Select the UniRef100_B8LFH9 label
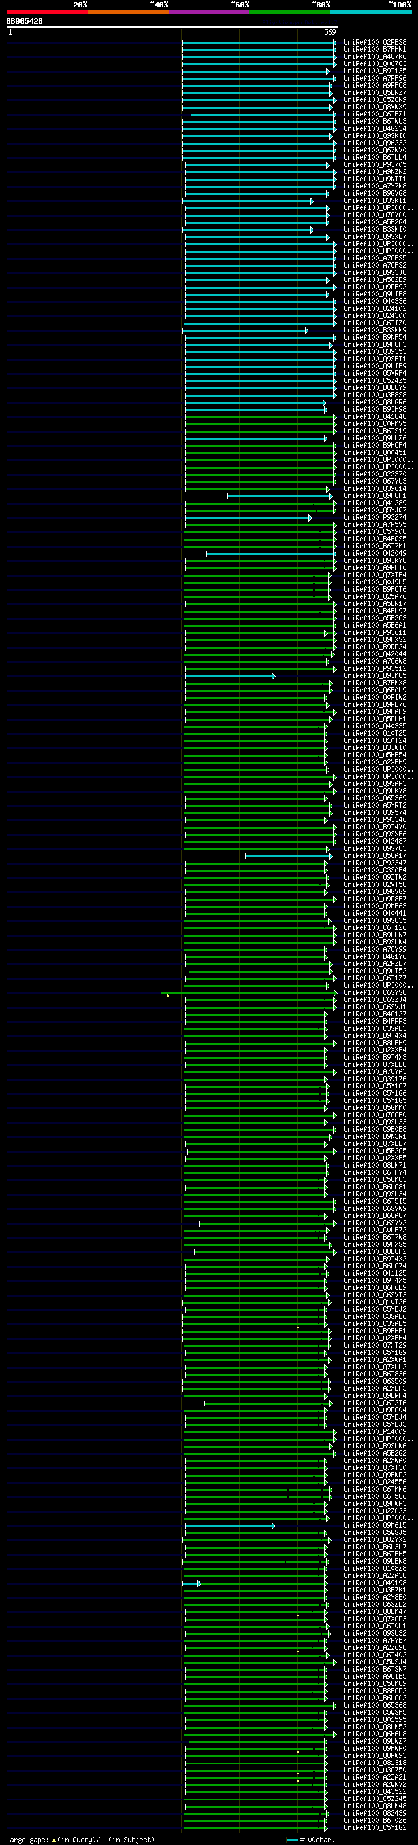 [375, 1043]
